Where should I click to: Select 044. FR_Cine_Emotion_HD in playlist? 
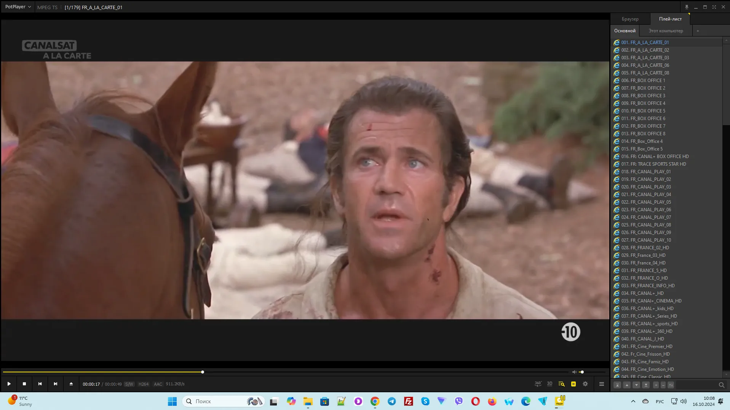coord(666,369)
